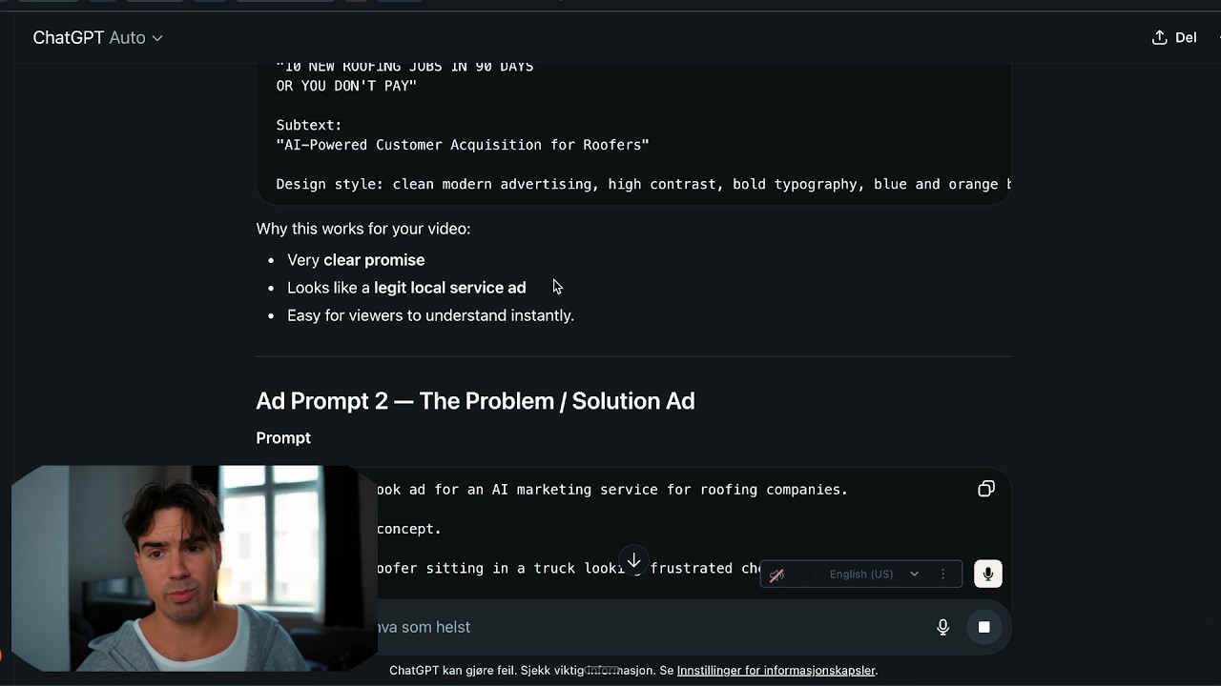
Task: Click the code line 'AI-Powered Customer Acquisition for Roofers'
Action: (x=463, y=145)
